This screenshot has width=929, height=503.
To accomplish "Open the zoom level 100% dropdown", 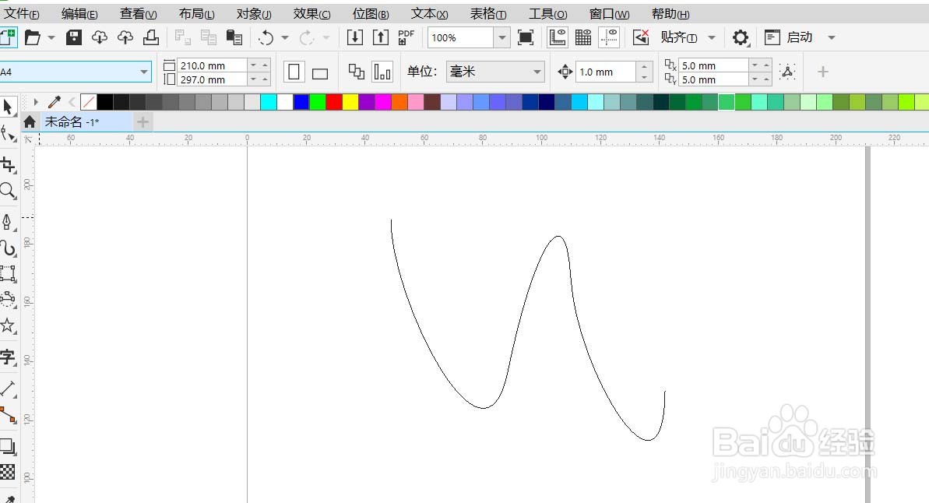I will coord(501,37).
